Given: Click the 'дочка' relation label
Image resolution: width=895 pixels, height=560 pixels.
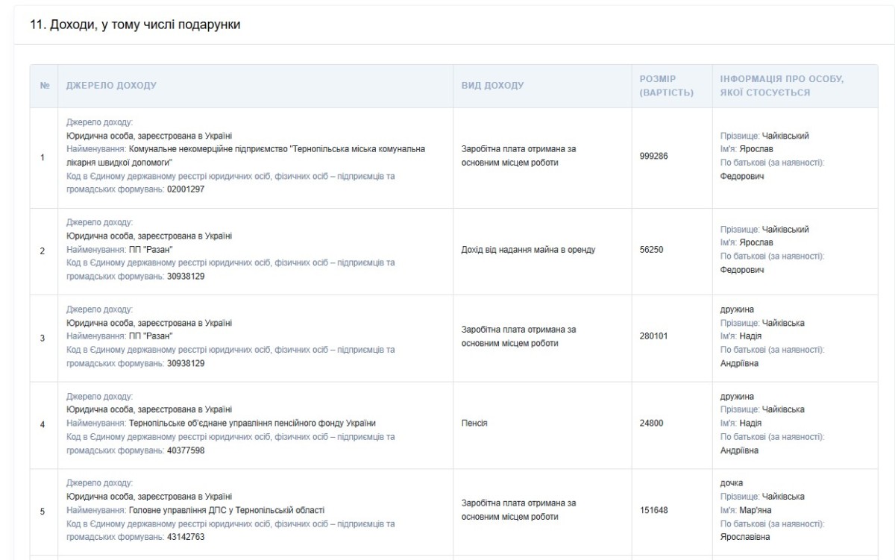Looking at the screenshot, I should point(732,483).
